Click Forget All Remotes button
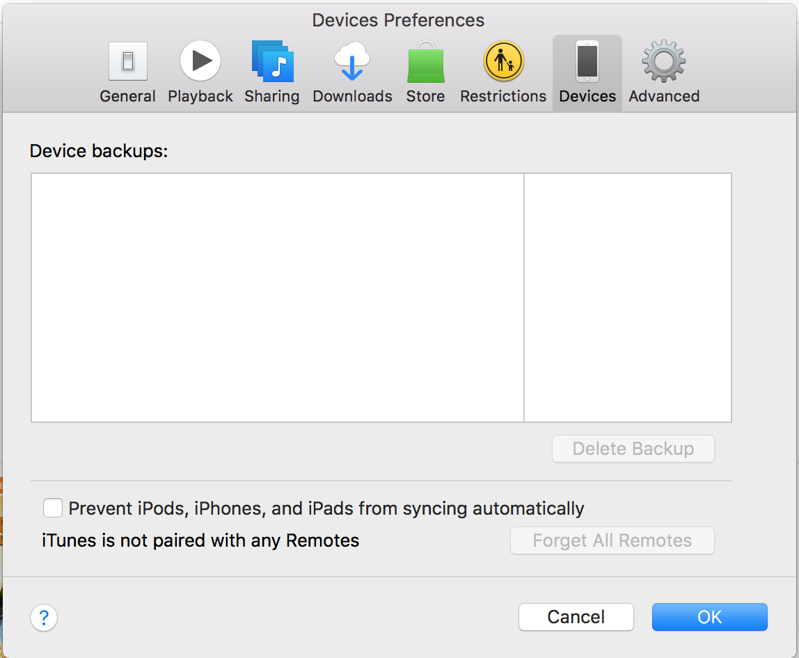The image size is (799, 658). pyautogui.click(x=612, y=540)
